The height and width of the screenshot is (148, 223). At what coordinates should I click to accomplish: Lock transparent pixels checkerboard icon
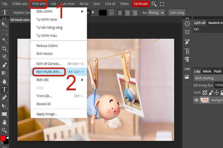tap(205, 93)
